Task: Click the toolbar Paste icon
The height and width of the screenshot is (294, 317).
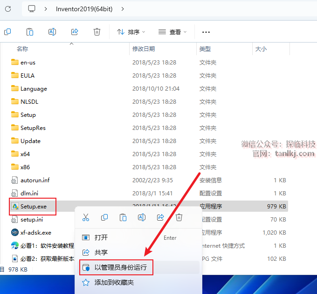Action: (x=30, y=32)
